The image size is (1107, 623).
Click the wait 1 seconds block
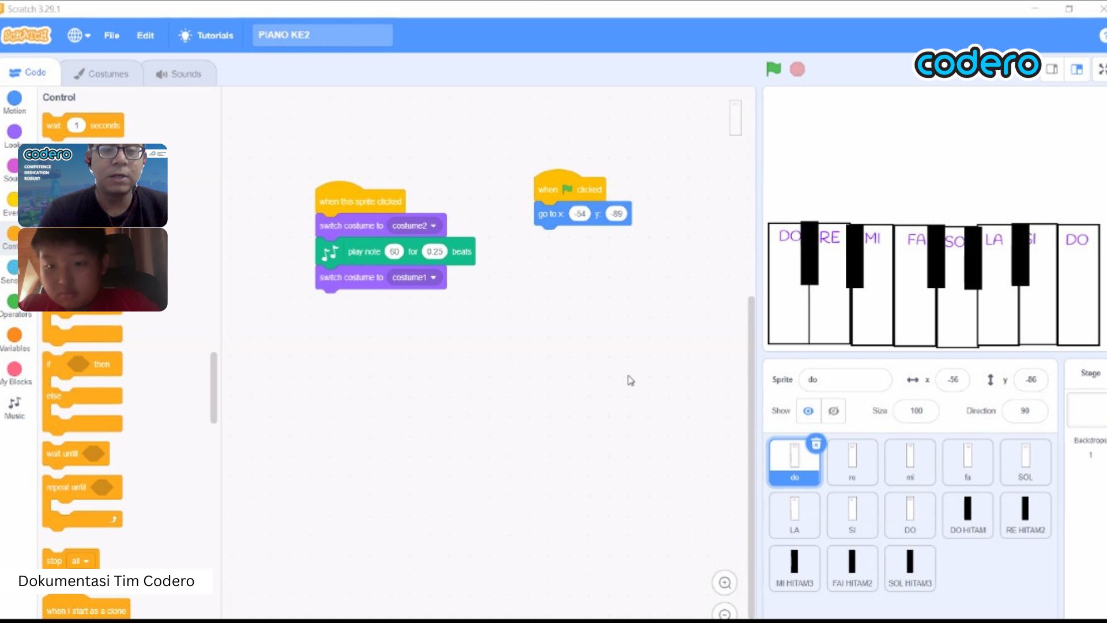click(83, 126)
